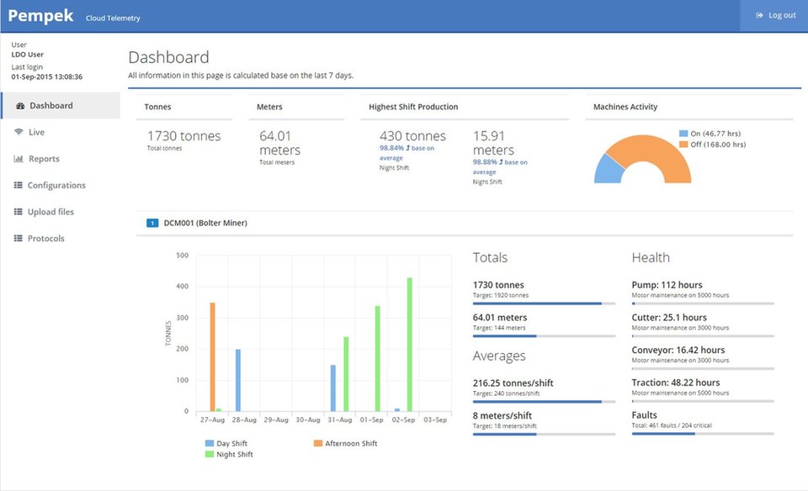The height and width of the screenshot is (491, 808).
Task: Click the blue machine number 1 badge
Action: 152,223
